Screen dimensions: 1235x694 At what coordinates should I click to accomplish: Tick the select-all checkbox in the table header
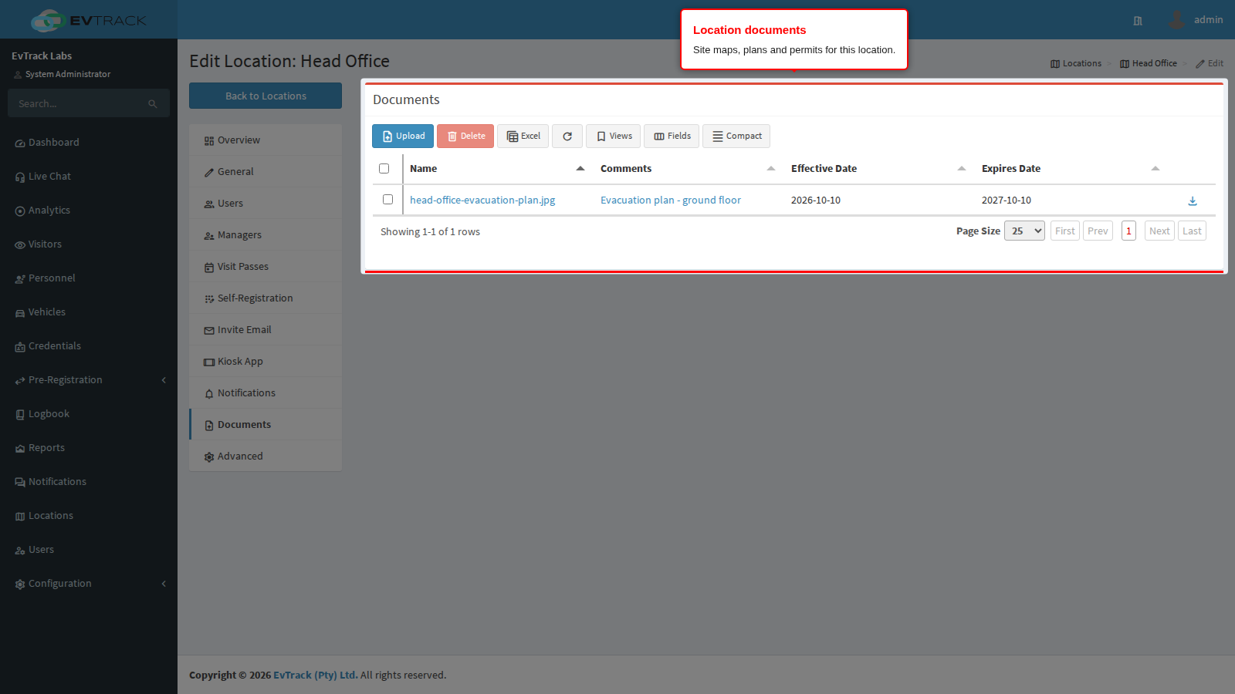384,169
